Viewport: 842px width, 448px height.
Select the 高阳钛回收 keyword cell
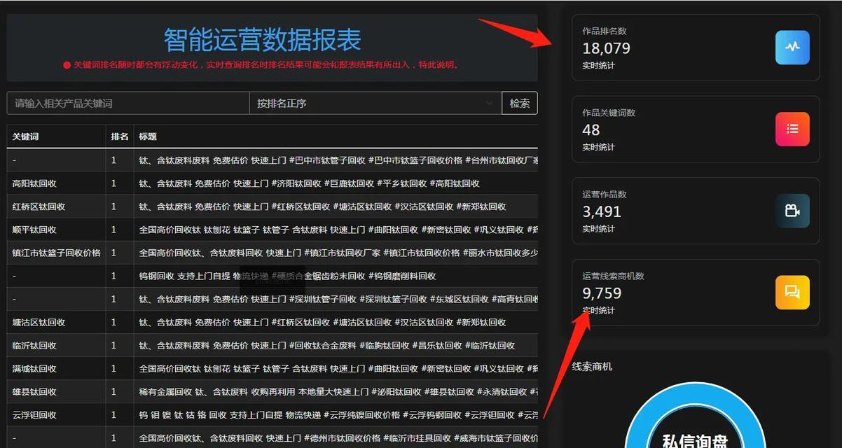click(x=56, y=183)
